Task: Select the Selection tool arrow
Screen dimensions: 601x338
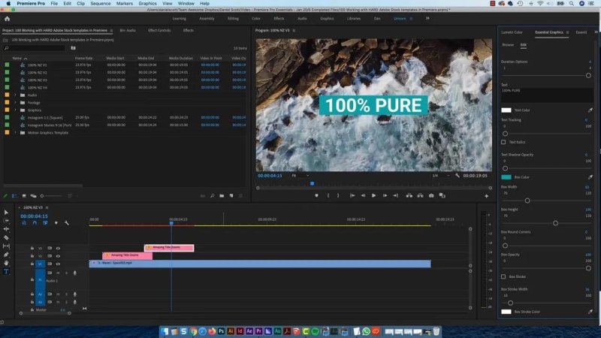Action: pyautogui.click(x=6, y=213)
